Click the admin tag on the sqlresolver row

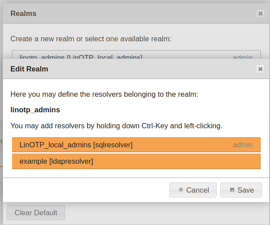click(x=243, y=145)
